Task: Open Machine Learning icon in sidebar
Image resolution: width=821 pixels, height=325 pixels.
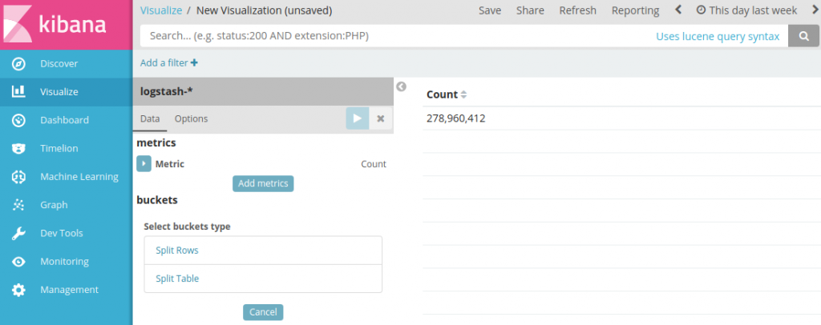Action: (x=18, y=176)
